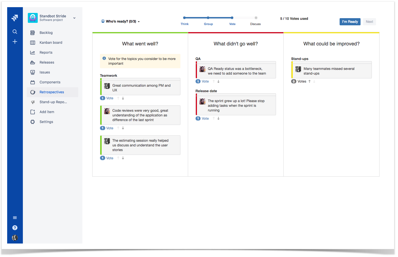This screenshot has width=398, height=257.
Task: Downvote the estimating session card
Action: pos(123,158)
